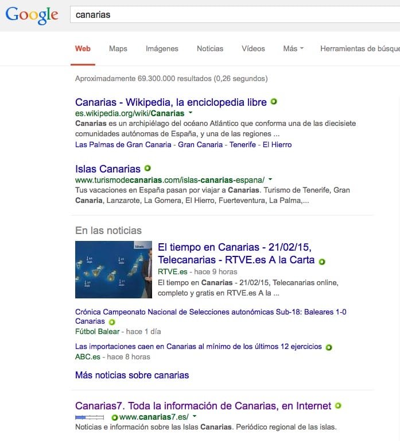Viewport: 400px width, 441px height.
Task: Click the green circle icon after Crónica Campeonato headline
Action: pyautogui.click(x=112, y=322)
